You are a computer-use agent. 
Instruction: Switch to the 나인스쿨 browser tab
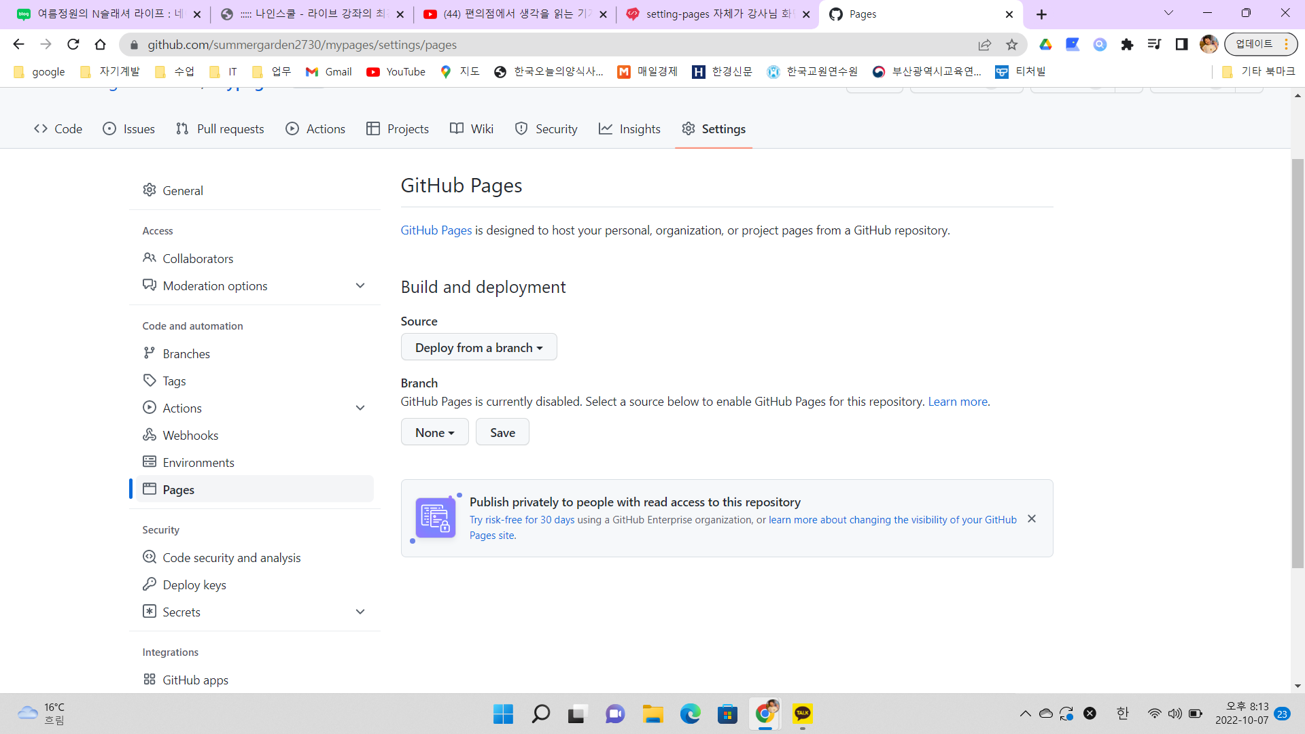[x=312, y=14]
